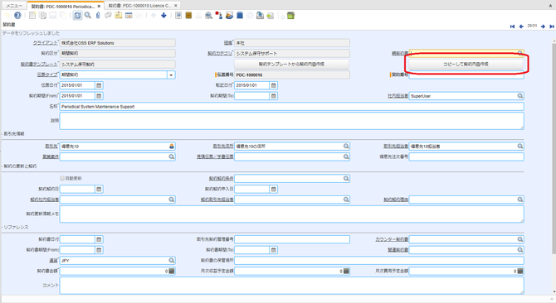The width and height of the screenshot is (556, 303).
Task: Open the 契約期間(From) calendar picker
Action: coord(99,96)
